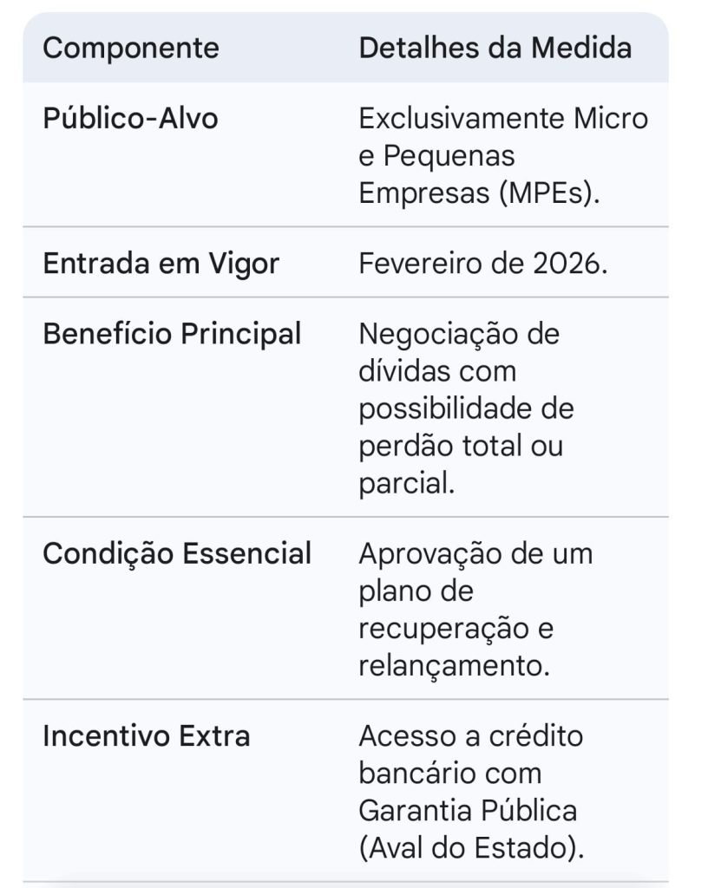The height and width of the screenshot is (888, 708).
Task: Select the word "parcial." in the table
Action: point(407,483)
